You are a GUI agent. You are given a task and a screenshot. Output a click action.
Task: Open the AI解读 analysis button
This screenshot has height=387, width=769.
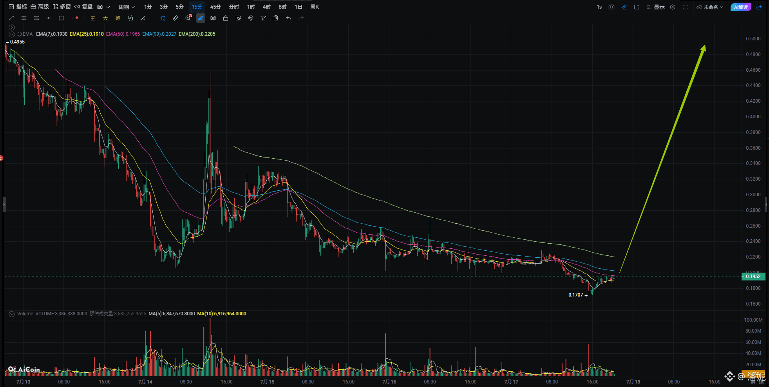[741, 7]
